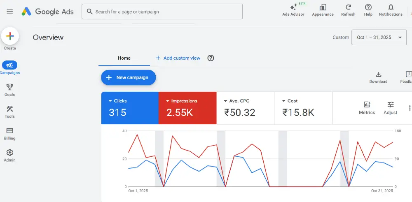The height and width of the screenshot is (202, 412).
Task: Open Campaigns in the sidebar
Action: pos(10,65)
